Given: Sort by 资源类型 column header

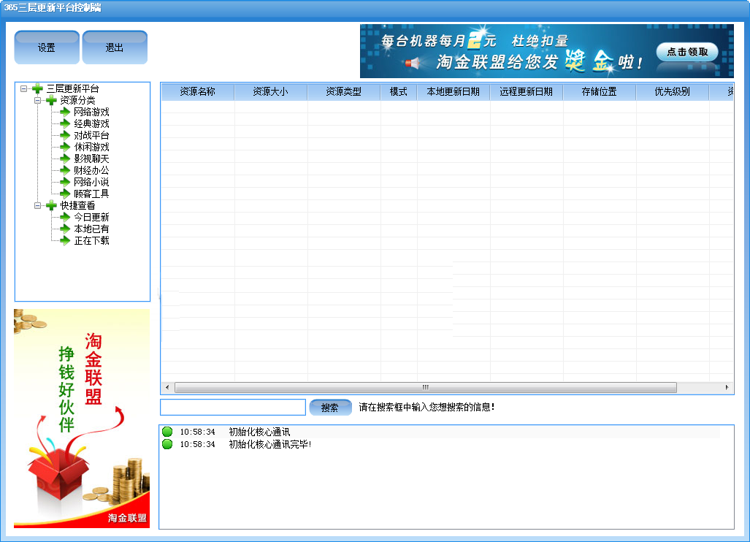Looking at the screenshot, I should pyautogui.click(x=344, y=92).
